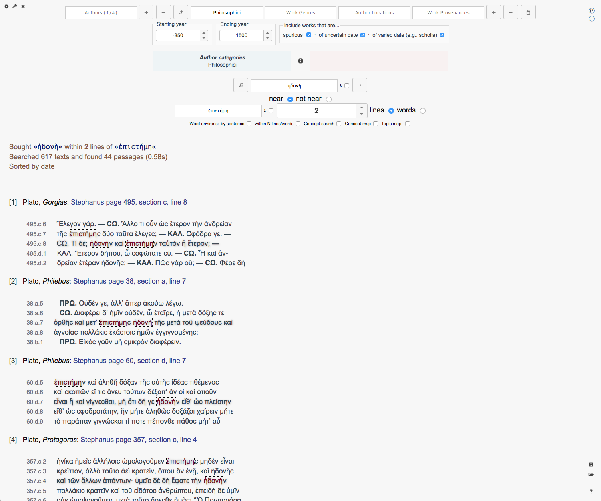Click the open folder icon
Image resolution: width=601 pixels, height=501 pixels.
(591, 474)
